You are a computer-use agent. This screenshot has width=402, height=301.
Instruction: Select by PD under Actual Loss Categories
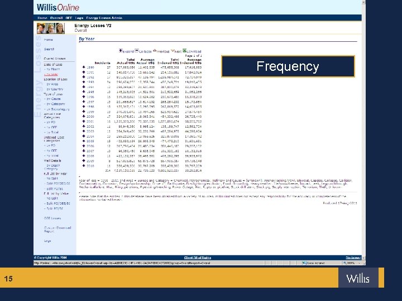tap(50, 122)
